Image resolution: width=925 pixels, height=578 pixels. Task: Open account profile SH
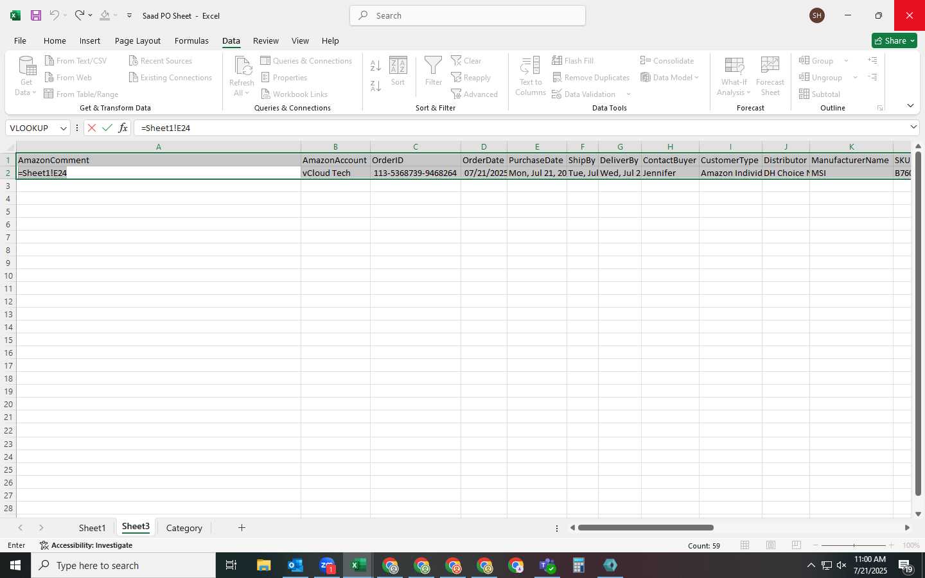[x=816, y=15]
